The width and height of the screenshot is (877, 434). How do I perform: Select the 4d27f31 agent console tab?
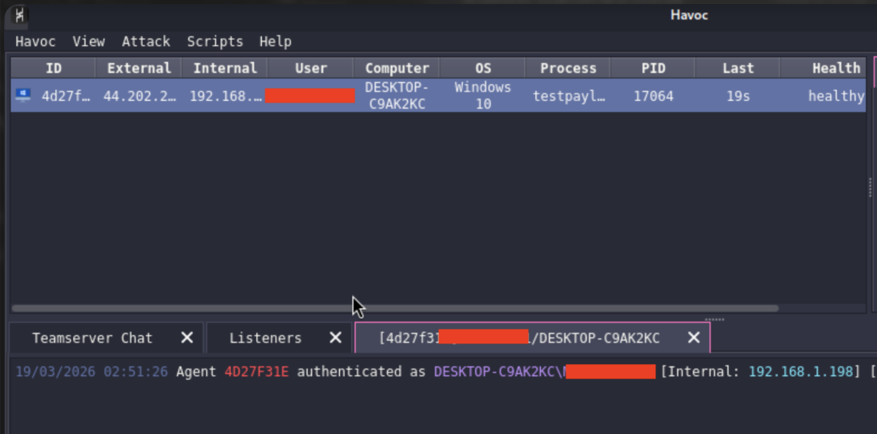point(519,338)
